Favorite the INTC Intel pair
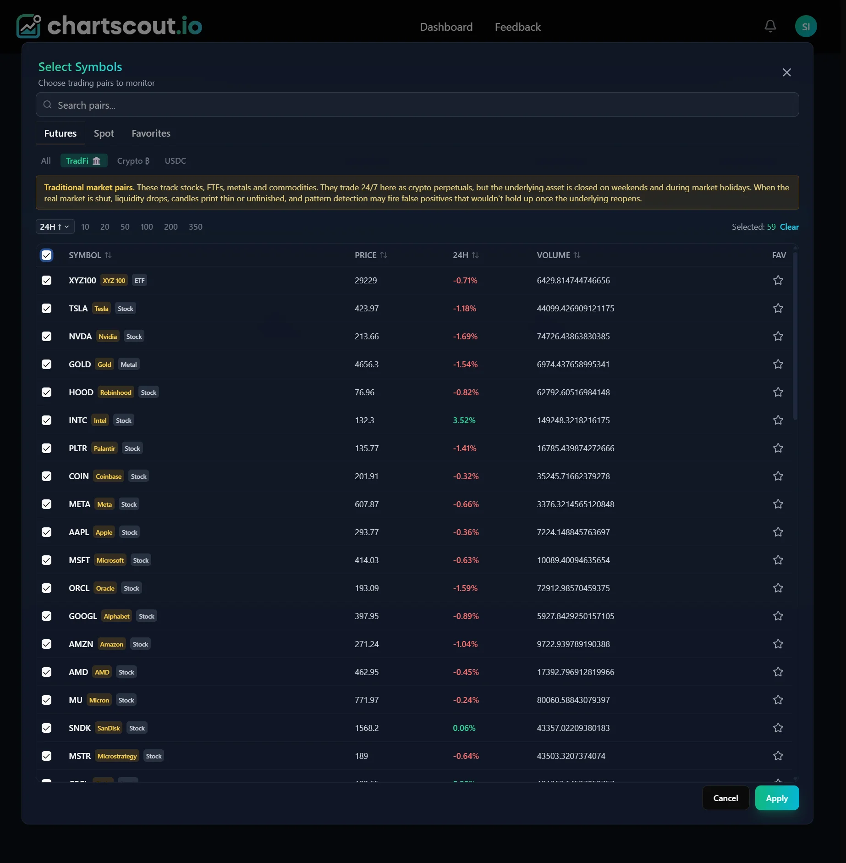 click(778, 420)
